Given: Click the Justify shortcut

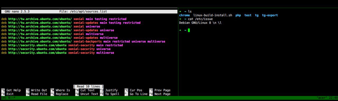Looking at the screenshot, I should pyautogui.click(x=109, y=90).
